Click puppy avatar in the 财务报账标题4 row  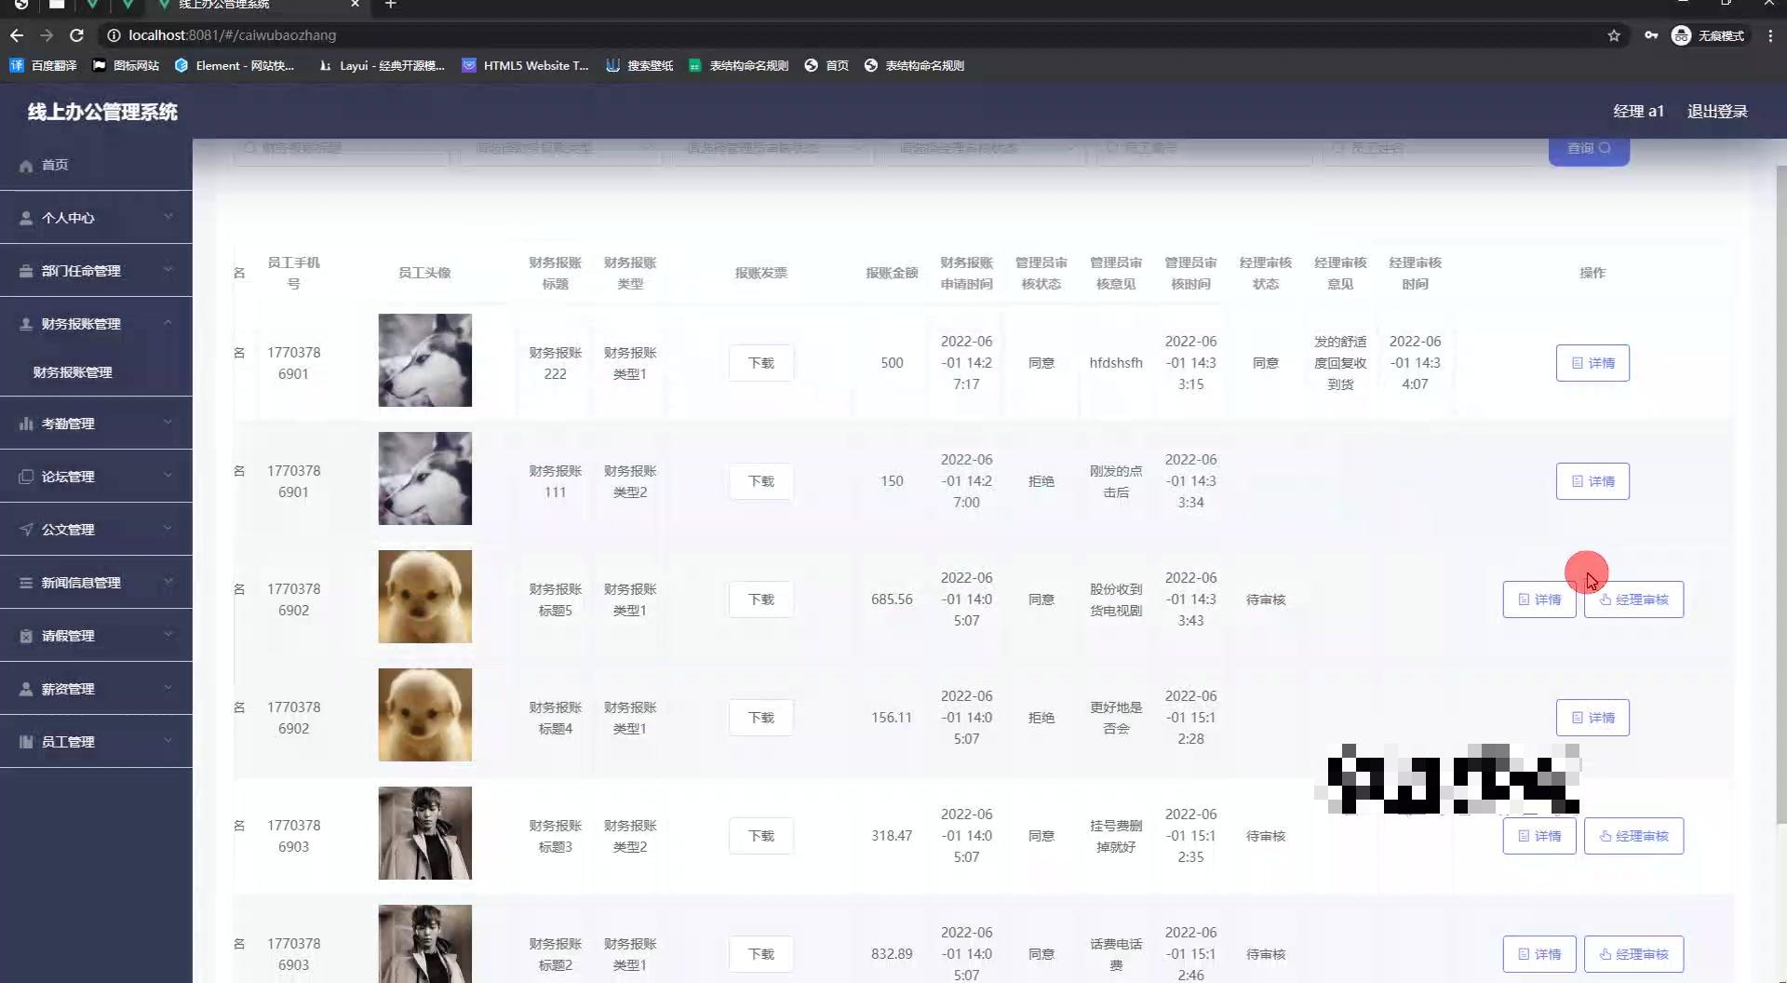click(x=424, y=715)
